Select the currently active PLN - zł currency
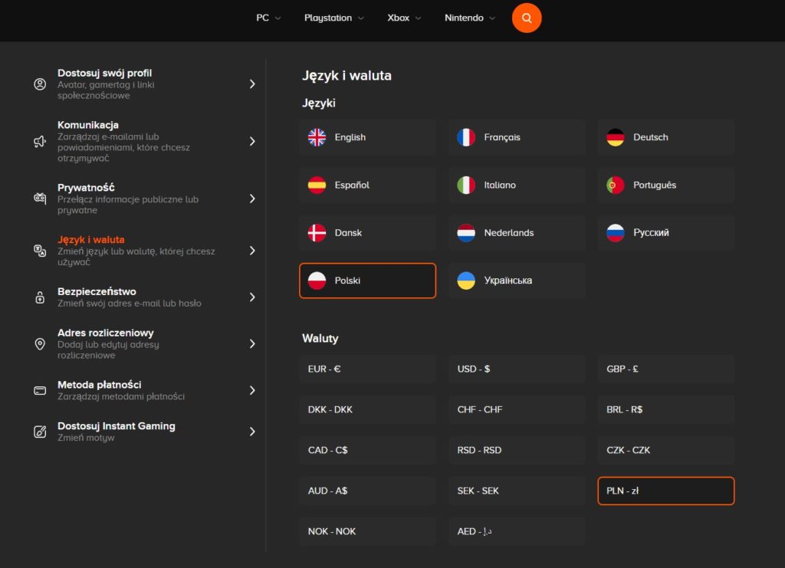The image size is (785, 568). pyautogui.click(x=665, y=491)
